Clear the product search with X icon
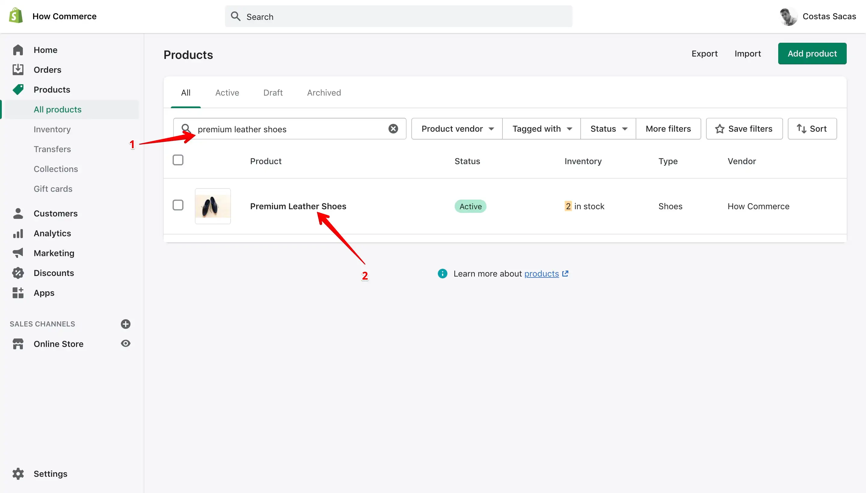 coord(393,129)
